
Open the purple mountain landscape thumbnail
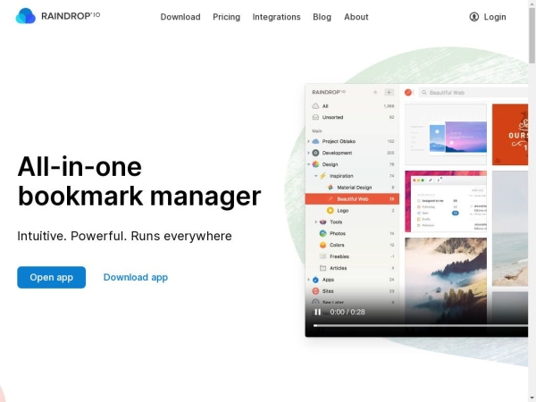[x=446, y=134]
